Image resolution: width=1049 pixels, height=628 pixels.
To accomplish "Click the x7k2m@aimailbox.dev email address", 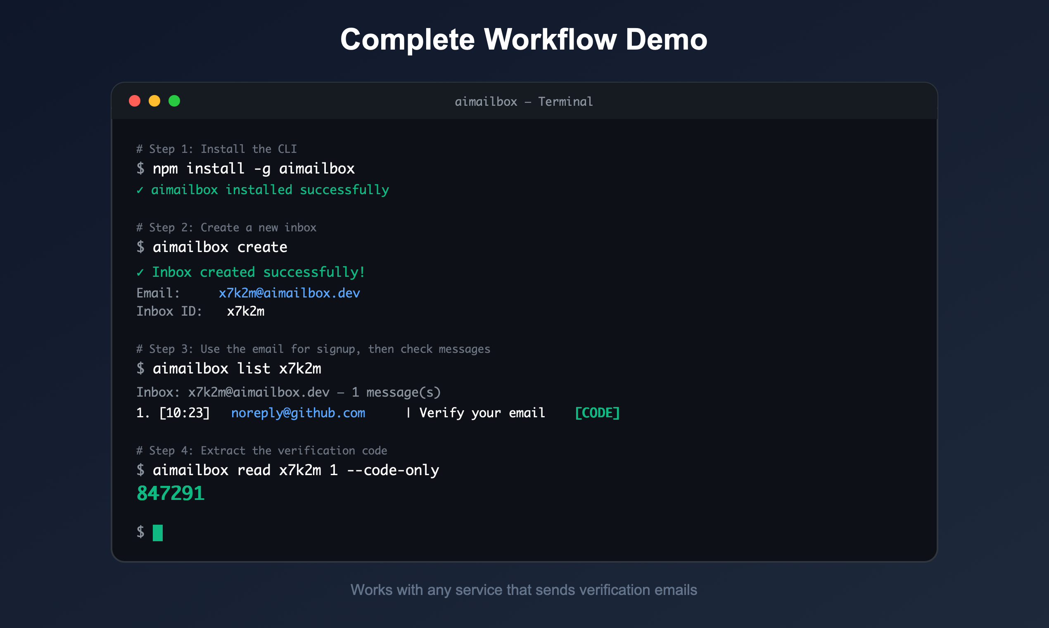I will coord(289,293).
